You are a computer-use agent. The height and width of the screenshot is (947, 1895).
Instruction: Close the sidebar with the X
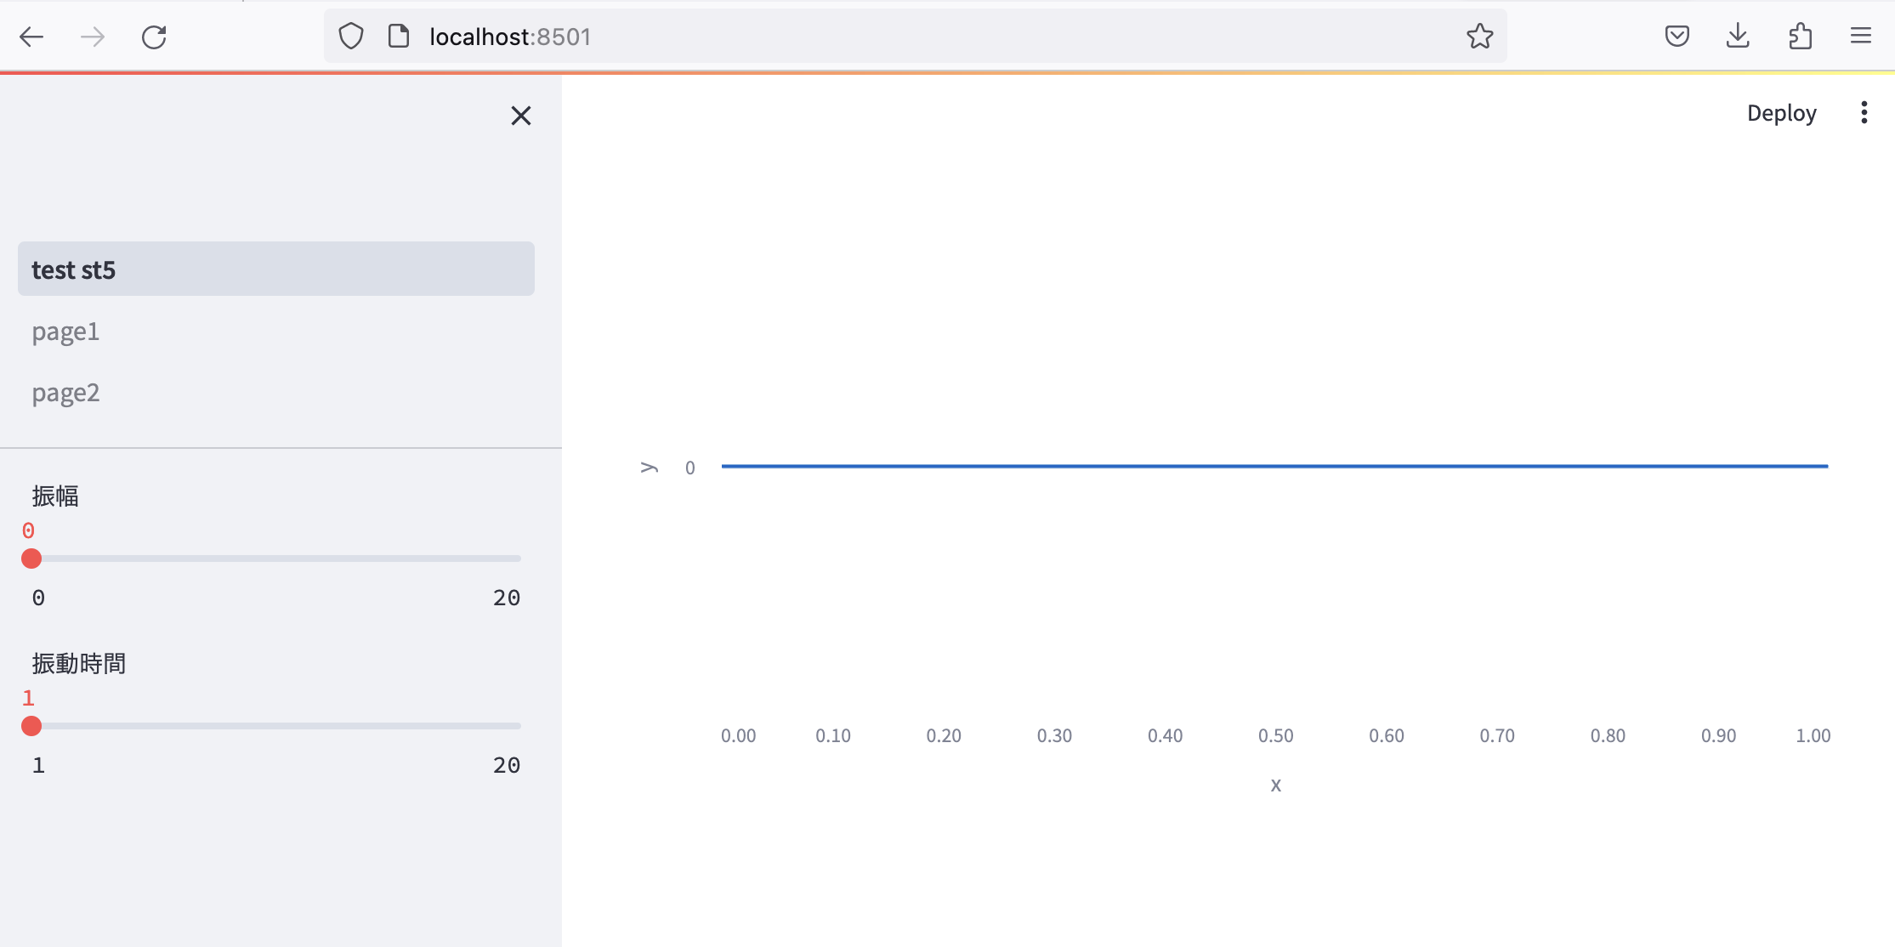(x=521, y=116)
